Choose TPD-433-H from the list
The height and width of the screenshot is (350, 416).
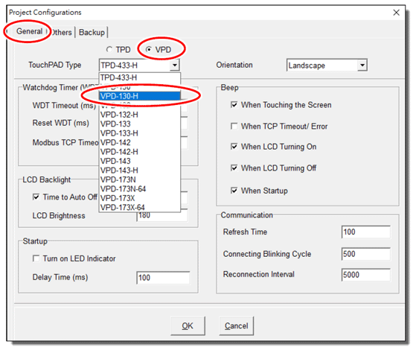140,77
